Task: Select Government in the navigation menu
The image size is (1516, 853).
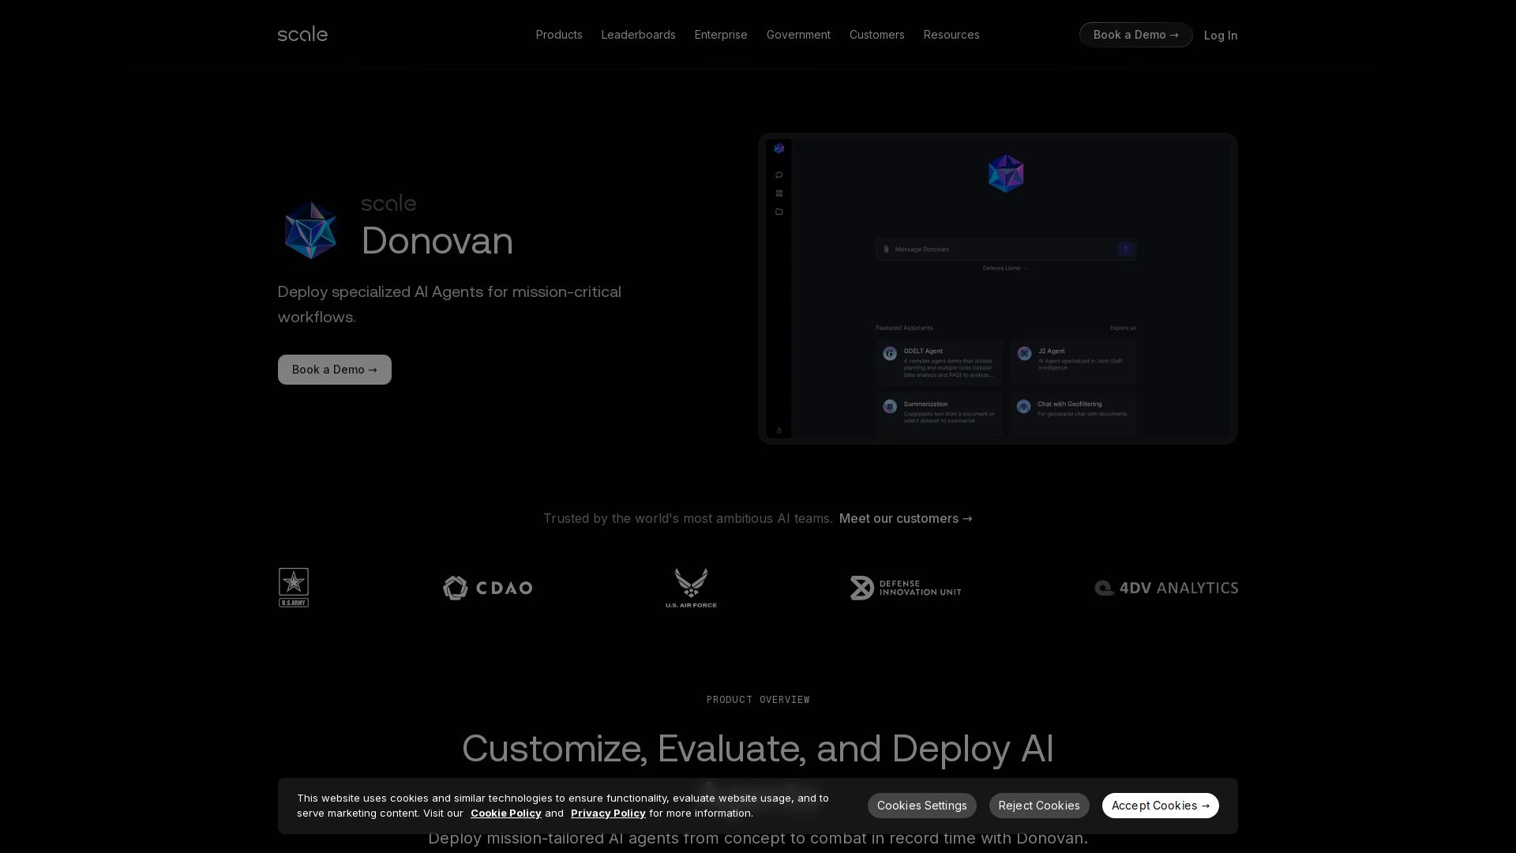Action: click(x=797, y=35)
